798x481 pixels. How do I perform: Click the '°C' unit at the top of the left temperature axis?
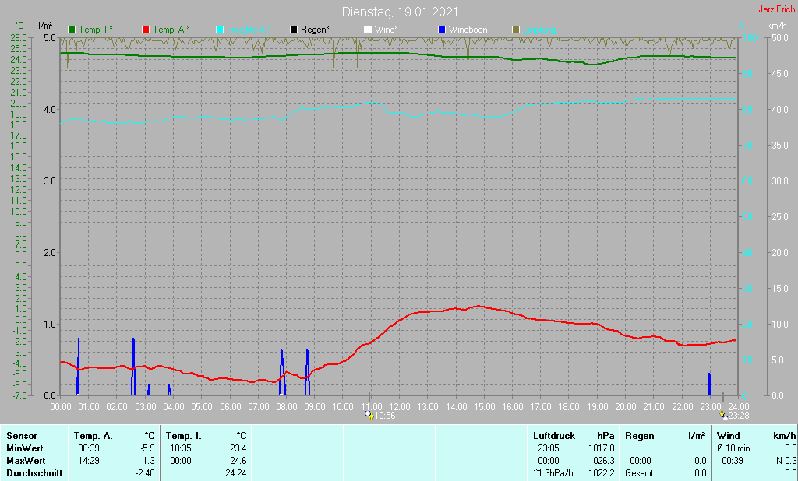pyautogui.click(x=19, y=26)
